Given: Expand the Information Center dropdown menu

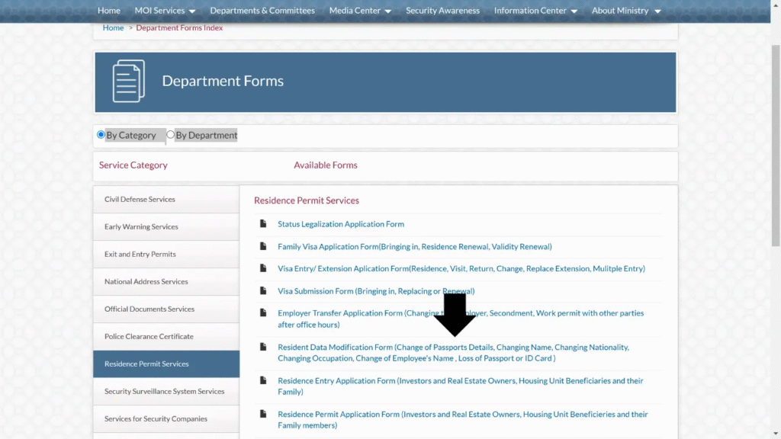Looking at the screenshot, I should tap(535, 11).
